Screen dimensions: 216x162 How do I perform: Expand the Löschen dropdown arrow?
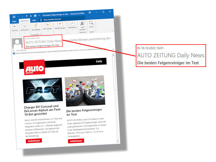coord(15,33)
